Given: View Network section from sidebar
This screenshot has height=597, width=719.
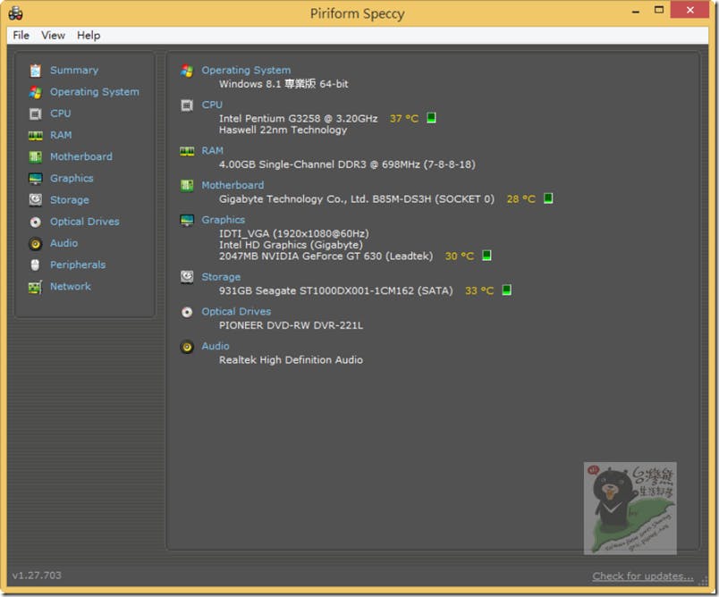Looking at the screenshot, I should pyautogui.click(x=71, y=286).
